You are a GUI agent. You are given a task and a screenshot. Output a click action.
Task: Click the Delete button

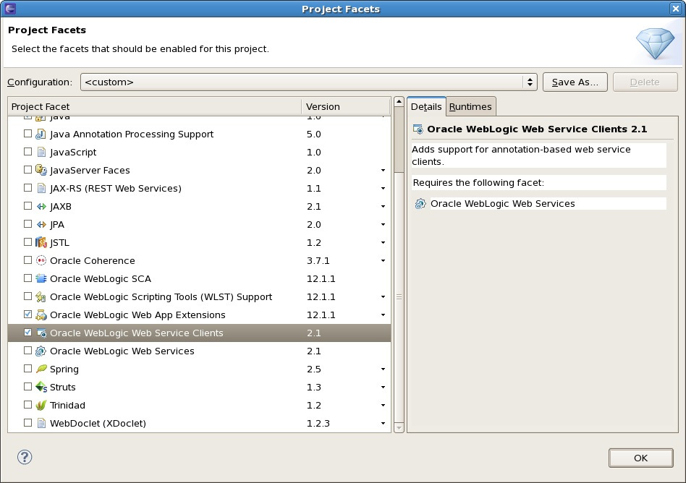[645, 82]
